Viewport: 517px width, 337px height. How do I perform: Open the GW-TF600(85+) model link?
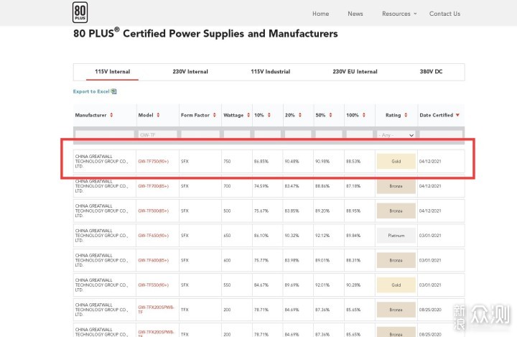tap(154, 260)
